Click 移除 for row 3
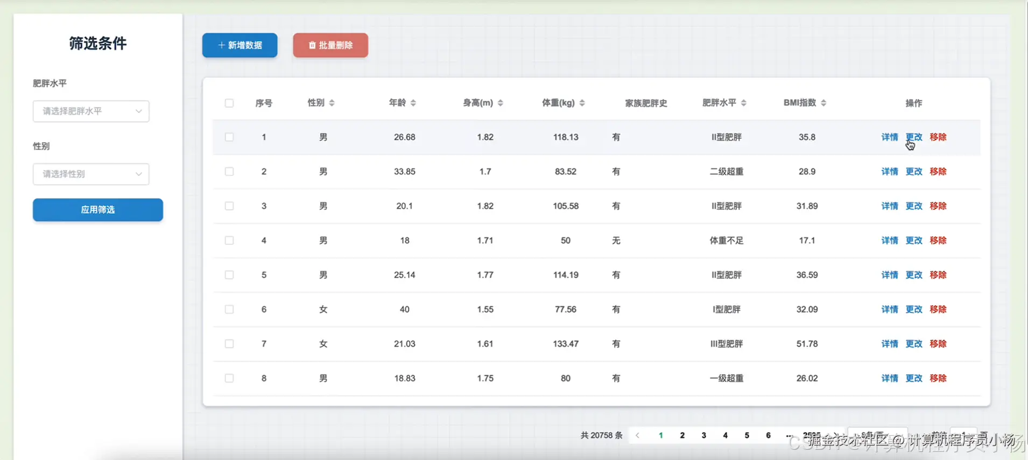 pyautogui.click(x=938, y=206)
